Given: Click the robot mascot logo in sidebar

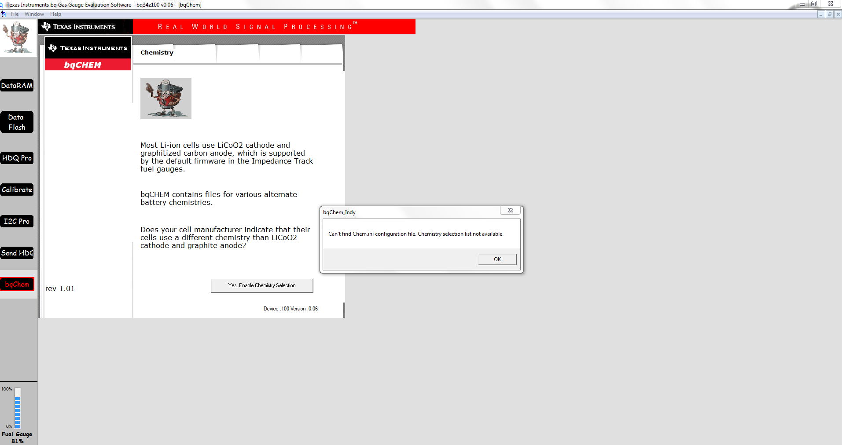Looking at the screenshot, I should (x=18, y=38).
